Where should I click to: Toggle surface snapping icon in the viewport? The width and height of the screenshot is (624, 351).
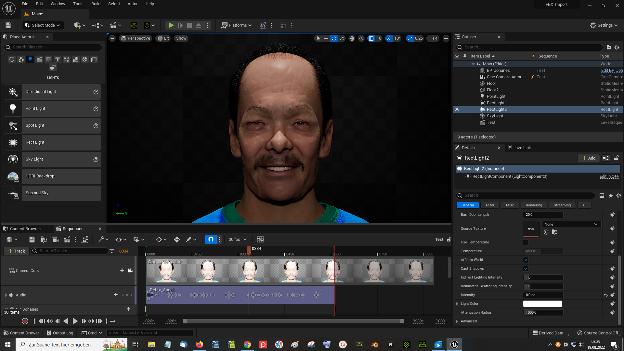(361, 38)
